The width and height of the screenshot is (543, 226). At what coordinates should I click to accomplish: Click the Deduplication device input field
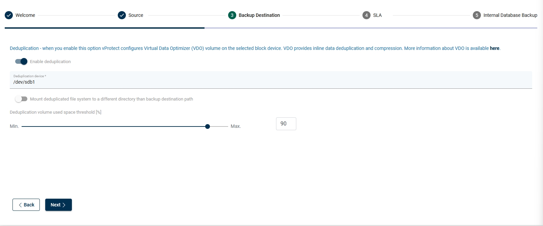pyautogui.click(x=271, y=82)
